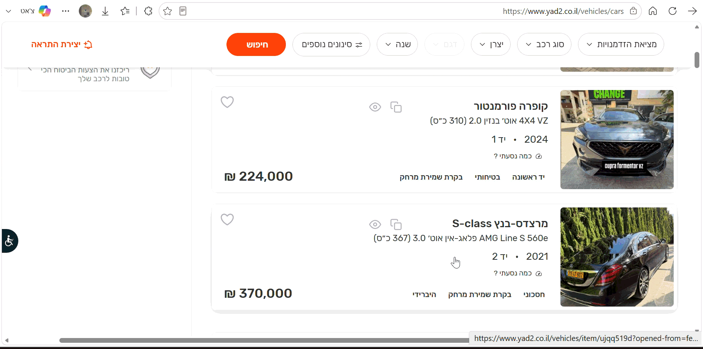Click the 2021 model year text

[x=537, y=256]
